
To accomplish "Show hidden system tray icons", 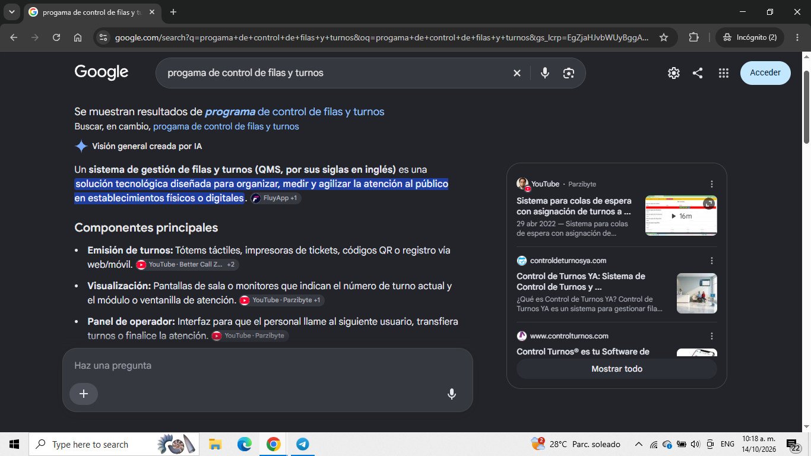I will [639, 444].
